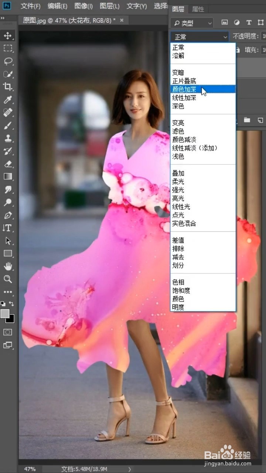Select the Eraser tool

tap(8, 164)
